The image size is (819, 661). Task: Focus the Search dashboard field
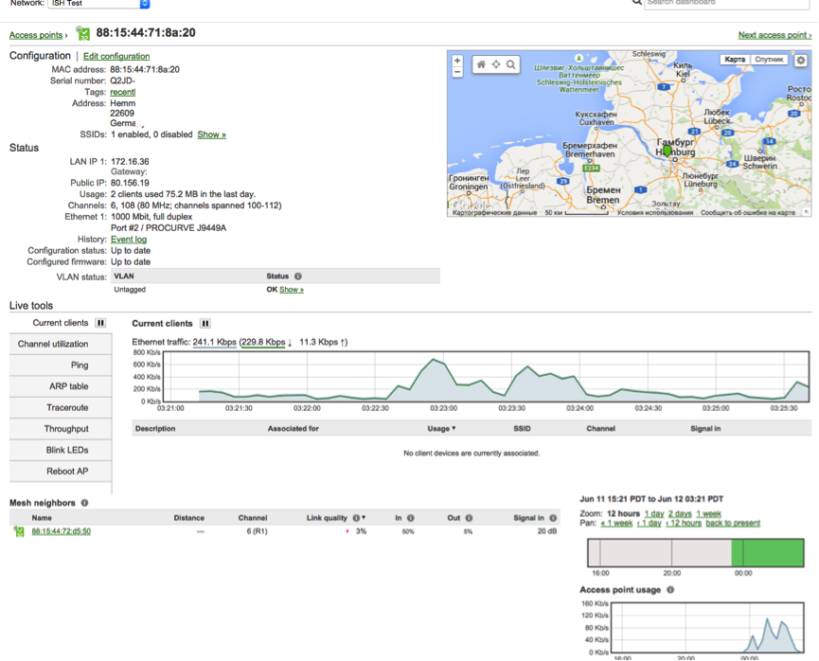[x=726, y=3]
